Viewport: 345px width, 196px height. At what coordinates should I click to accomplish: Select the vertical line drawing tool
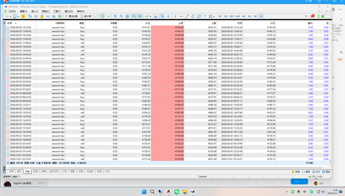pyautogui.click(x=175, y=16)
